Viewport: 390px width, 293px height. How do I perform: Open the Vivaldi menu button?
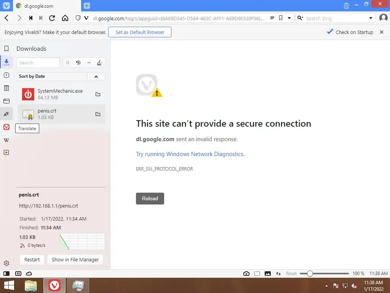click(6, 5)
